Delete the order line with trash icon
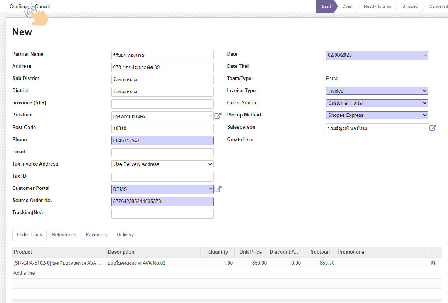The height and width of the screenshot is (303, 448). pyautogui.click(x=433, y=263)
